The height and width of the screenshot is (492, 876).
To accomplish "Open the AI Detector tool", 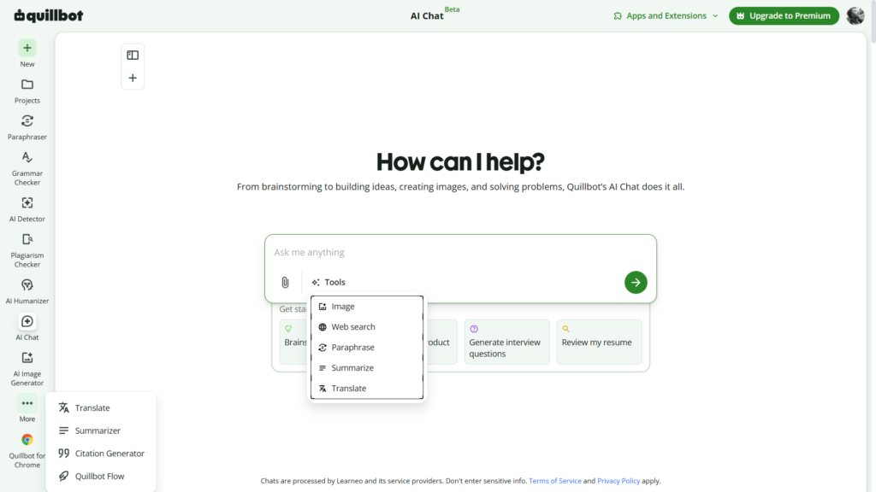I will pos(27,209).
